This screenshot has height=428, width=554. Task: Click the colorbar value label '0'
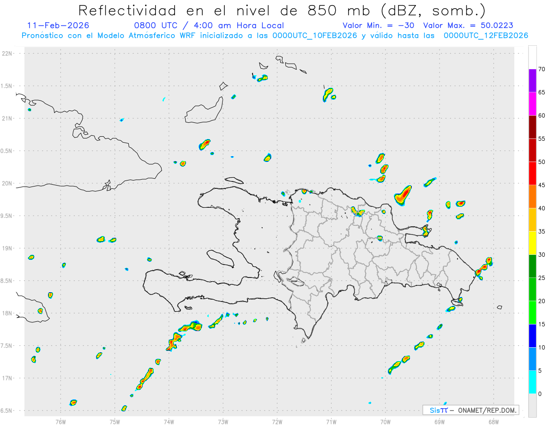(540, 394)
